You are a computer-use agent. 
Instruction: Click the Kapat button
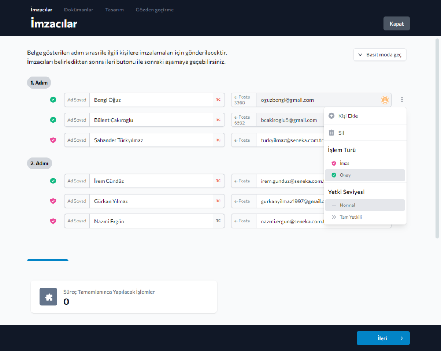(396, 24)
